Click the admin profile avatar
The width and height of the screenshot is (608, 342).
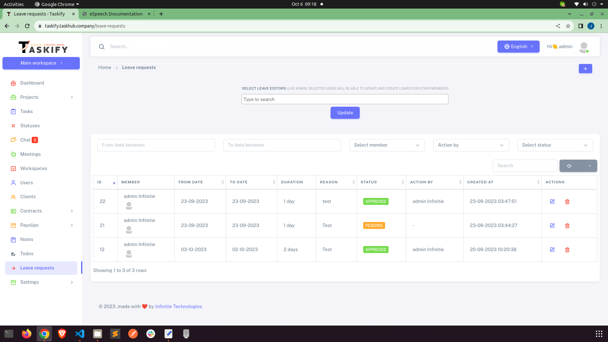coord(584,47)
